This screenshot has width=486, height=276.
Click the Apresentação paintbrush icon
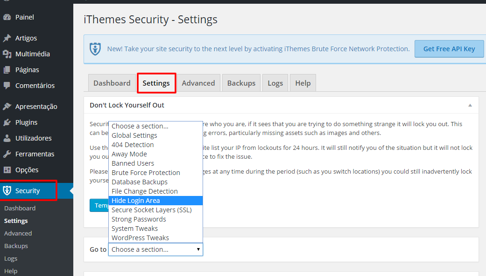coord(7,107)
